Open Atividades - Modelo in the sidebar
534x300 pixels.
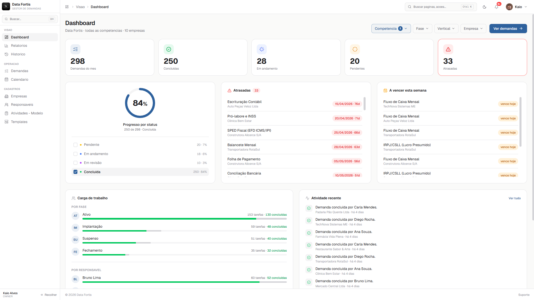(x=30, y=113)
